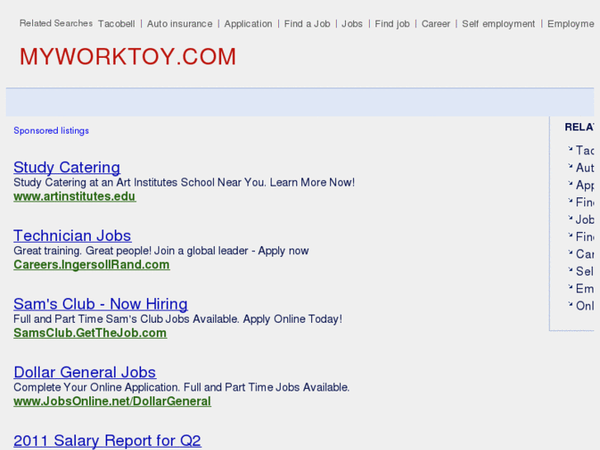This screenshot has width=600, height=450.
Task: Open Sam's Club - Now Hiring headline
Action: (x=101, y=304)
